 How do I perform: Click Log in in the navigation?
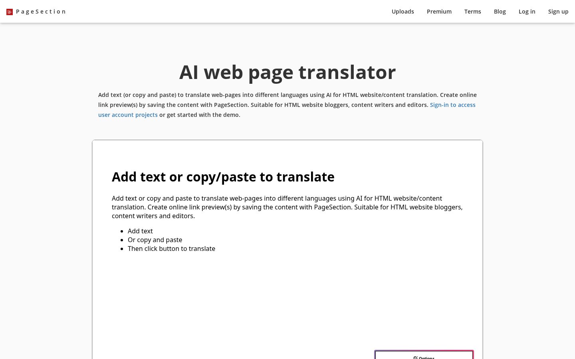pyautogui.click(x=527, y=12)
